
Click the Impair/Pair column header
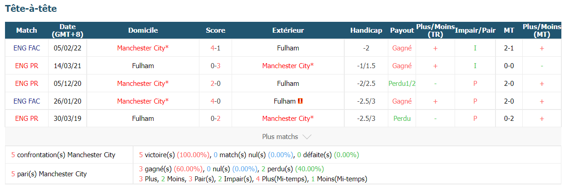point(475,30)
